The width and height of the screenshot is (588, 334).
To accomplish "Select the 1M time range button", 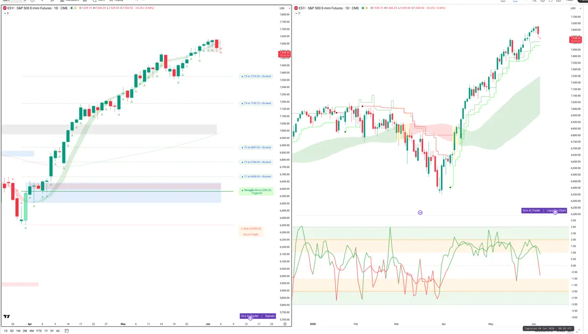I will [x=18, y=331].
